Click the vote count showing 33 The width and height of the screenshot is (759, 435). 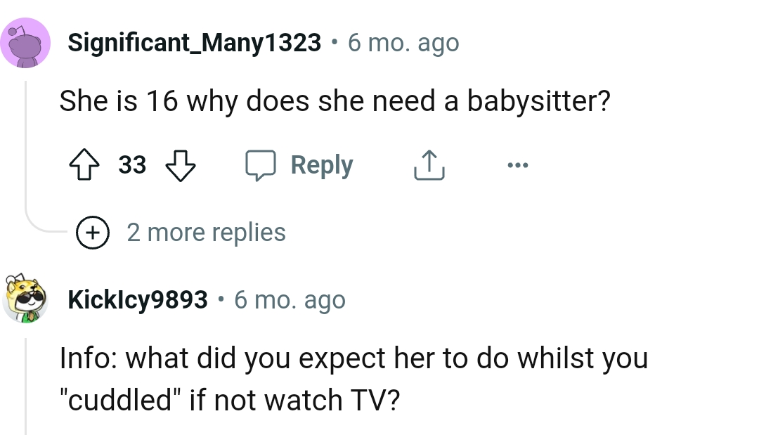[133, 166]
